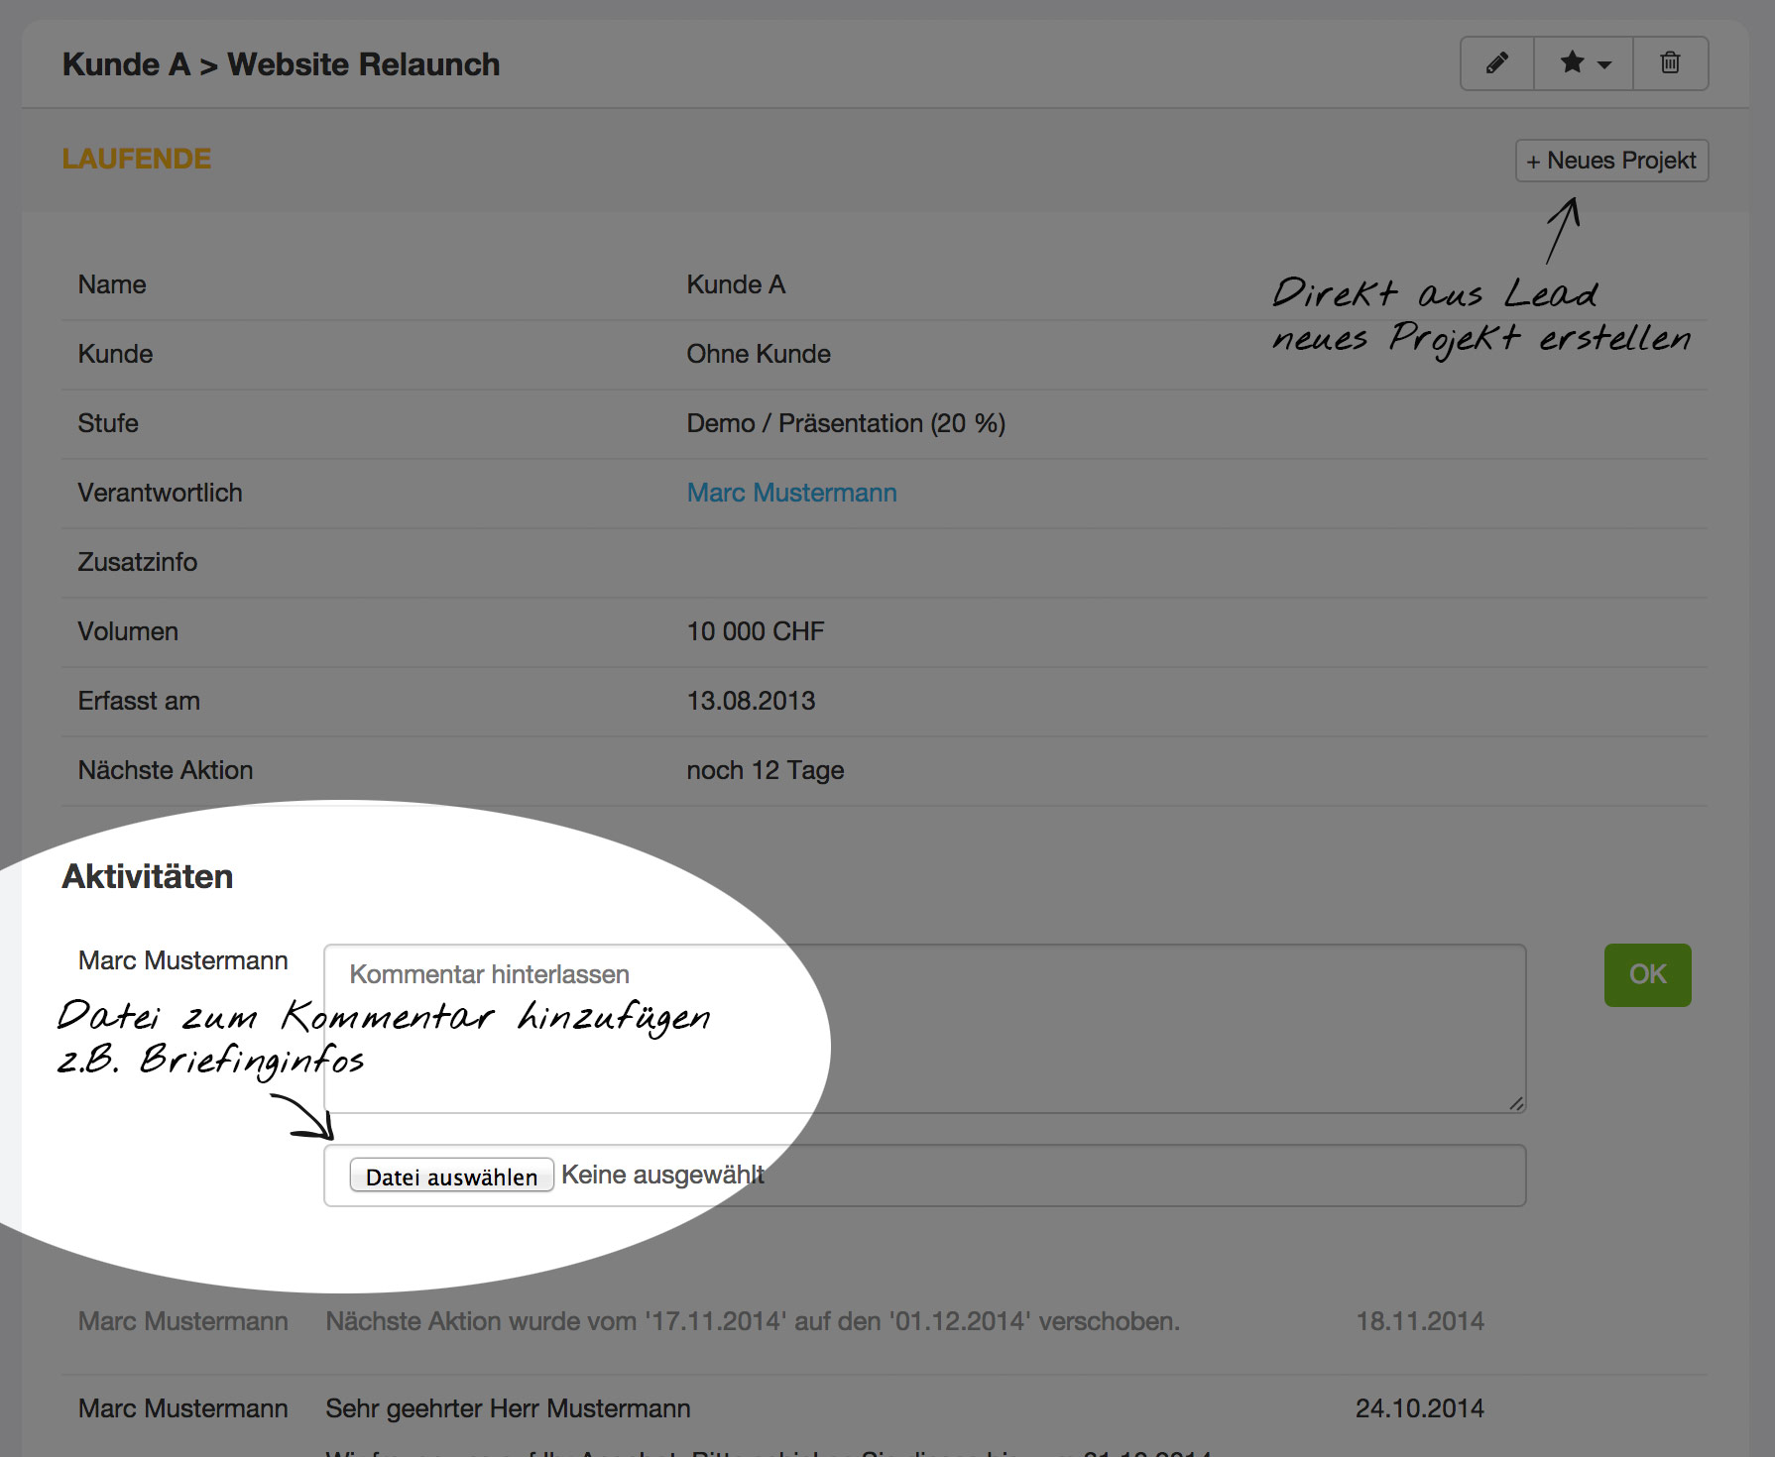Click the trash delete icon
Viewport: 1775px width, 1457px height.
1671,63
